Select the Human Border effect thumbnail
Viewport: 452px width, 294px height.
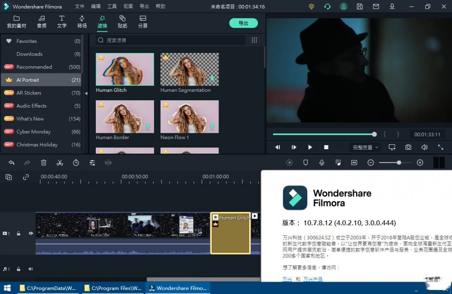[125, 117]
